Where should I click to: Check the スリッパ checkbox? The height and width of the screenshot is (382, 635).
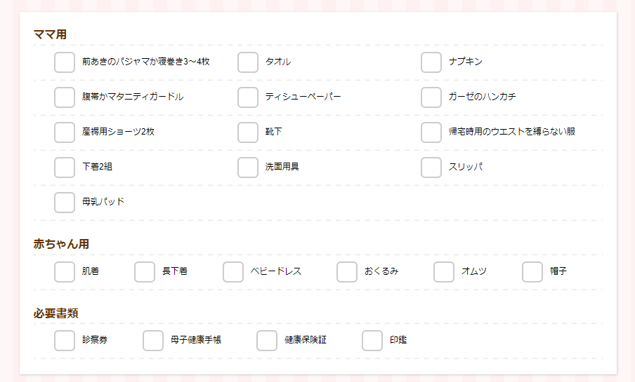click(431, 168)
